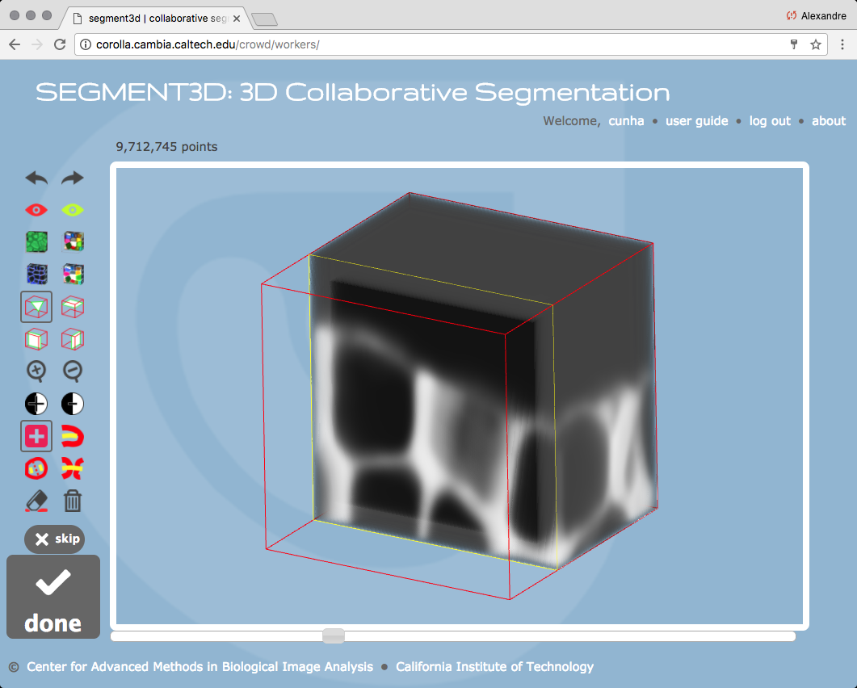Click the browser address bar
857x688 pixels.
436,44
